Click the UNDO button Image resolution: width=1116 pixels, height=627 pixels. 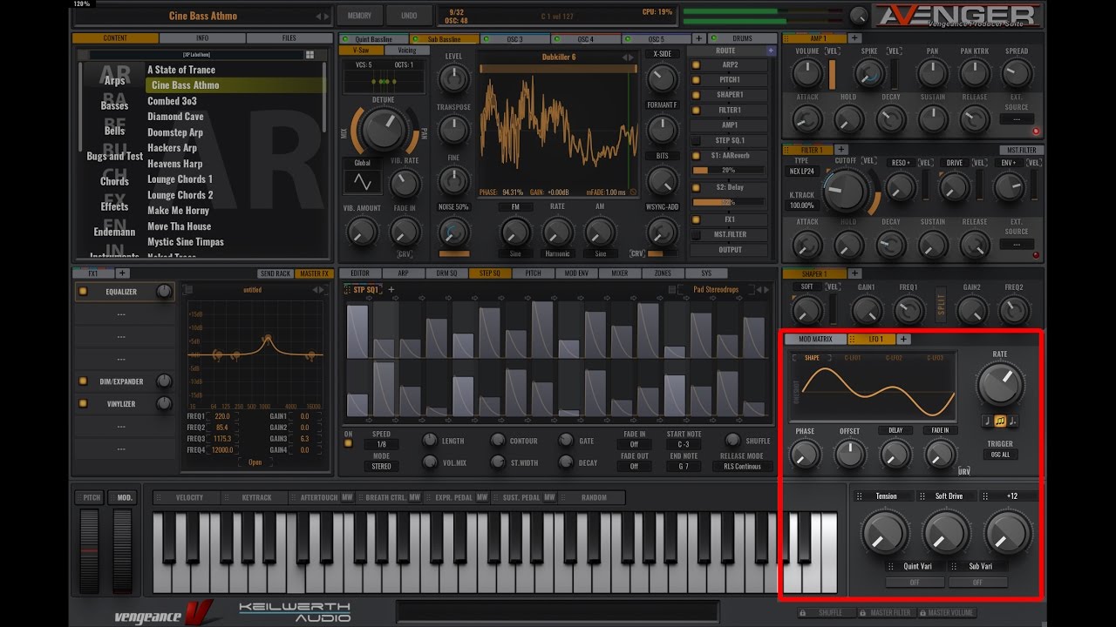click(408, 16)
